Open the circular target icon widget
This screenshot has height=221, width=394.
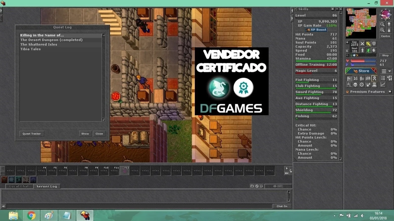click(x=362, y=85)
